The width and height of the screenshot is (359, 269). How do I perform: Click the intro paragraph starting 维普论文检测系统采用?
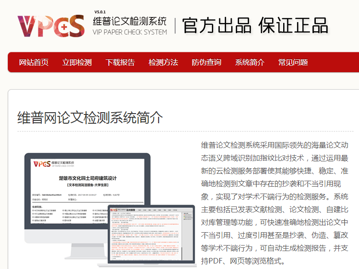click(x=274, y=203)
